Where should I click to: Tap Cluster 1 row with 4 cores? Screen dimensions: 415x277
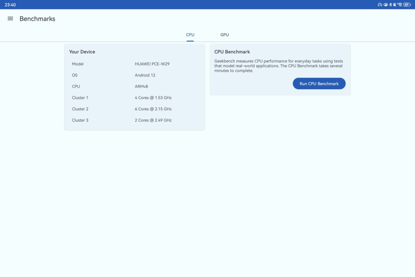[x=135, y=98]
